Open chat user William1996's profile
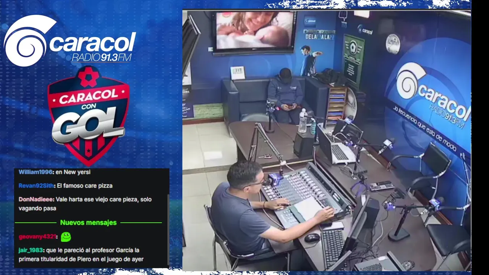This screenshot has height=275, width=489. 36,172
